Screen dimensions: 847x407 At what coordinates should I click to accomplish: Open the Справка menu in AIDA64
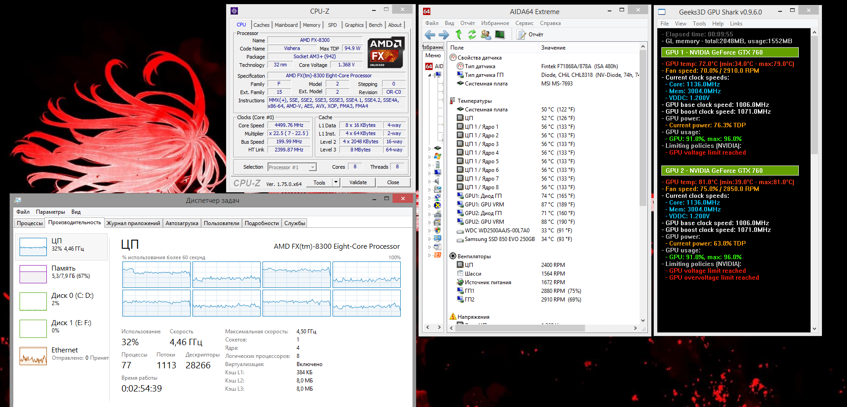(x=550, y=23)
